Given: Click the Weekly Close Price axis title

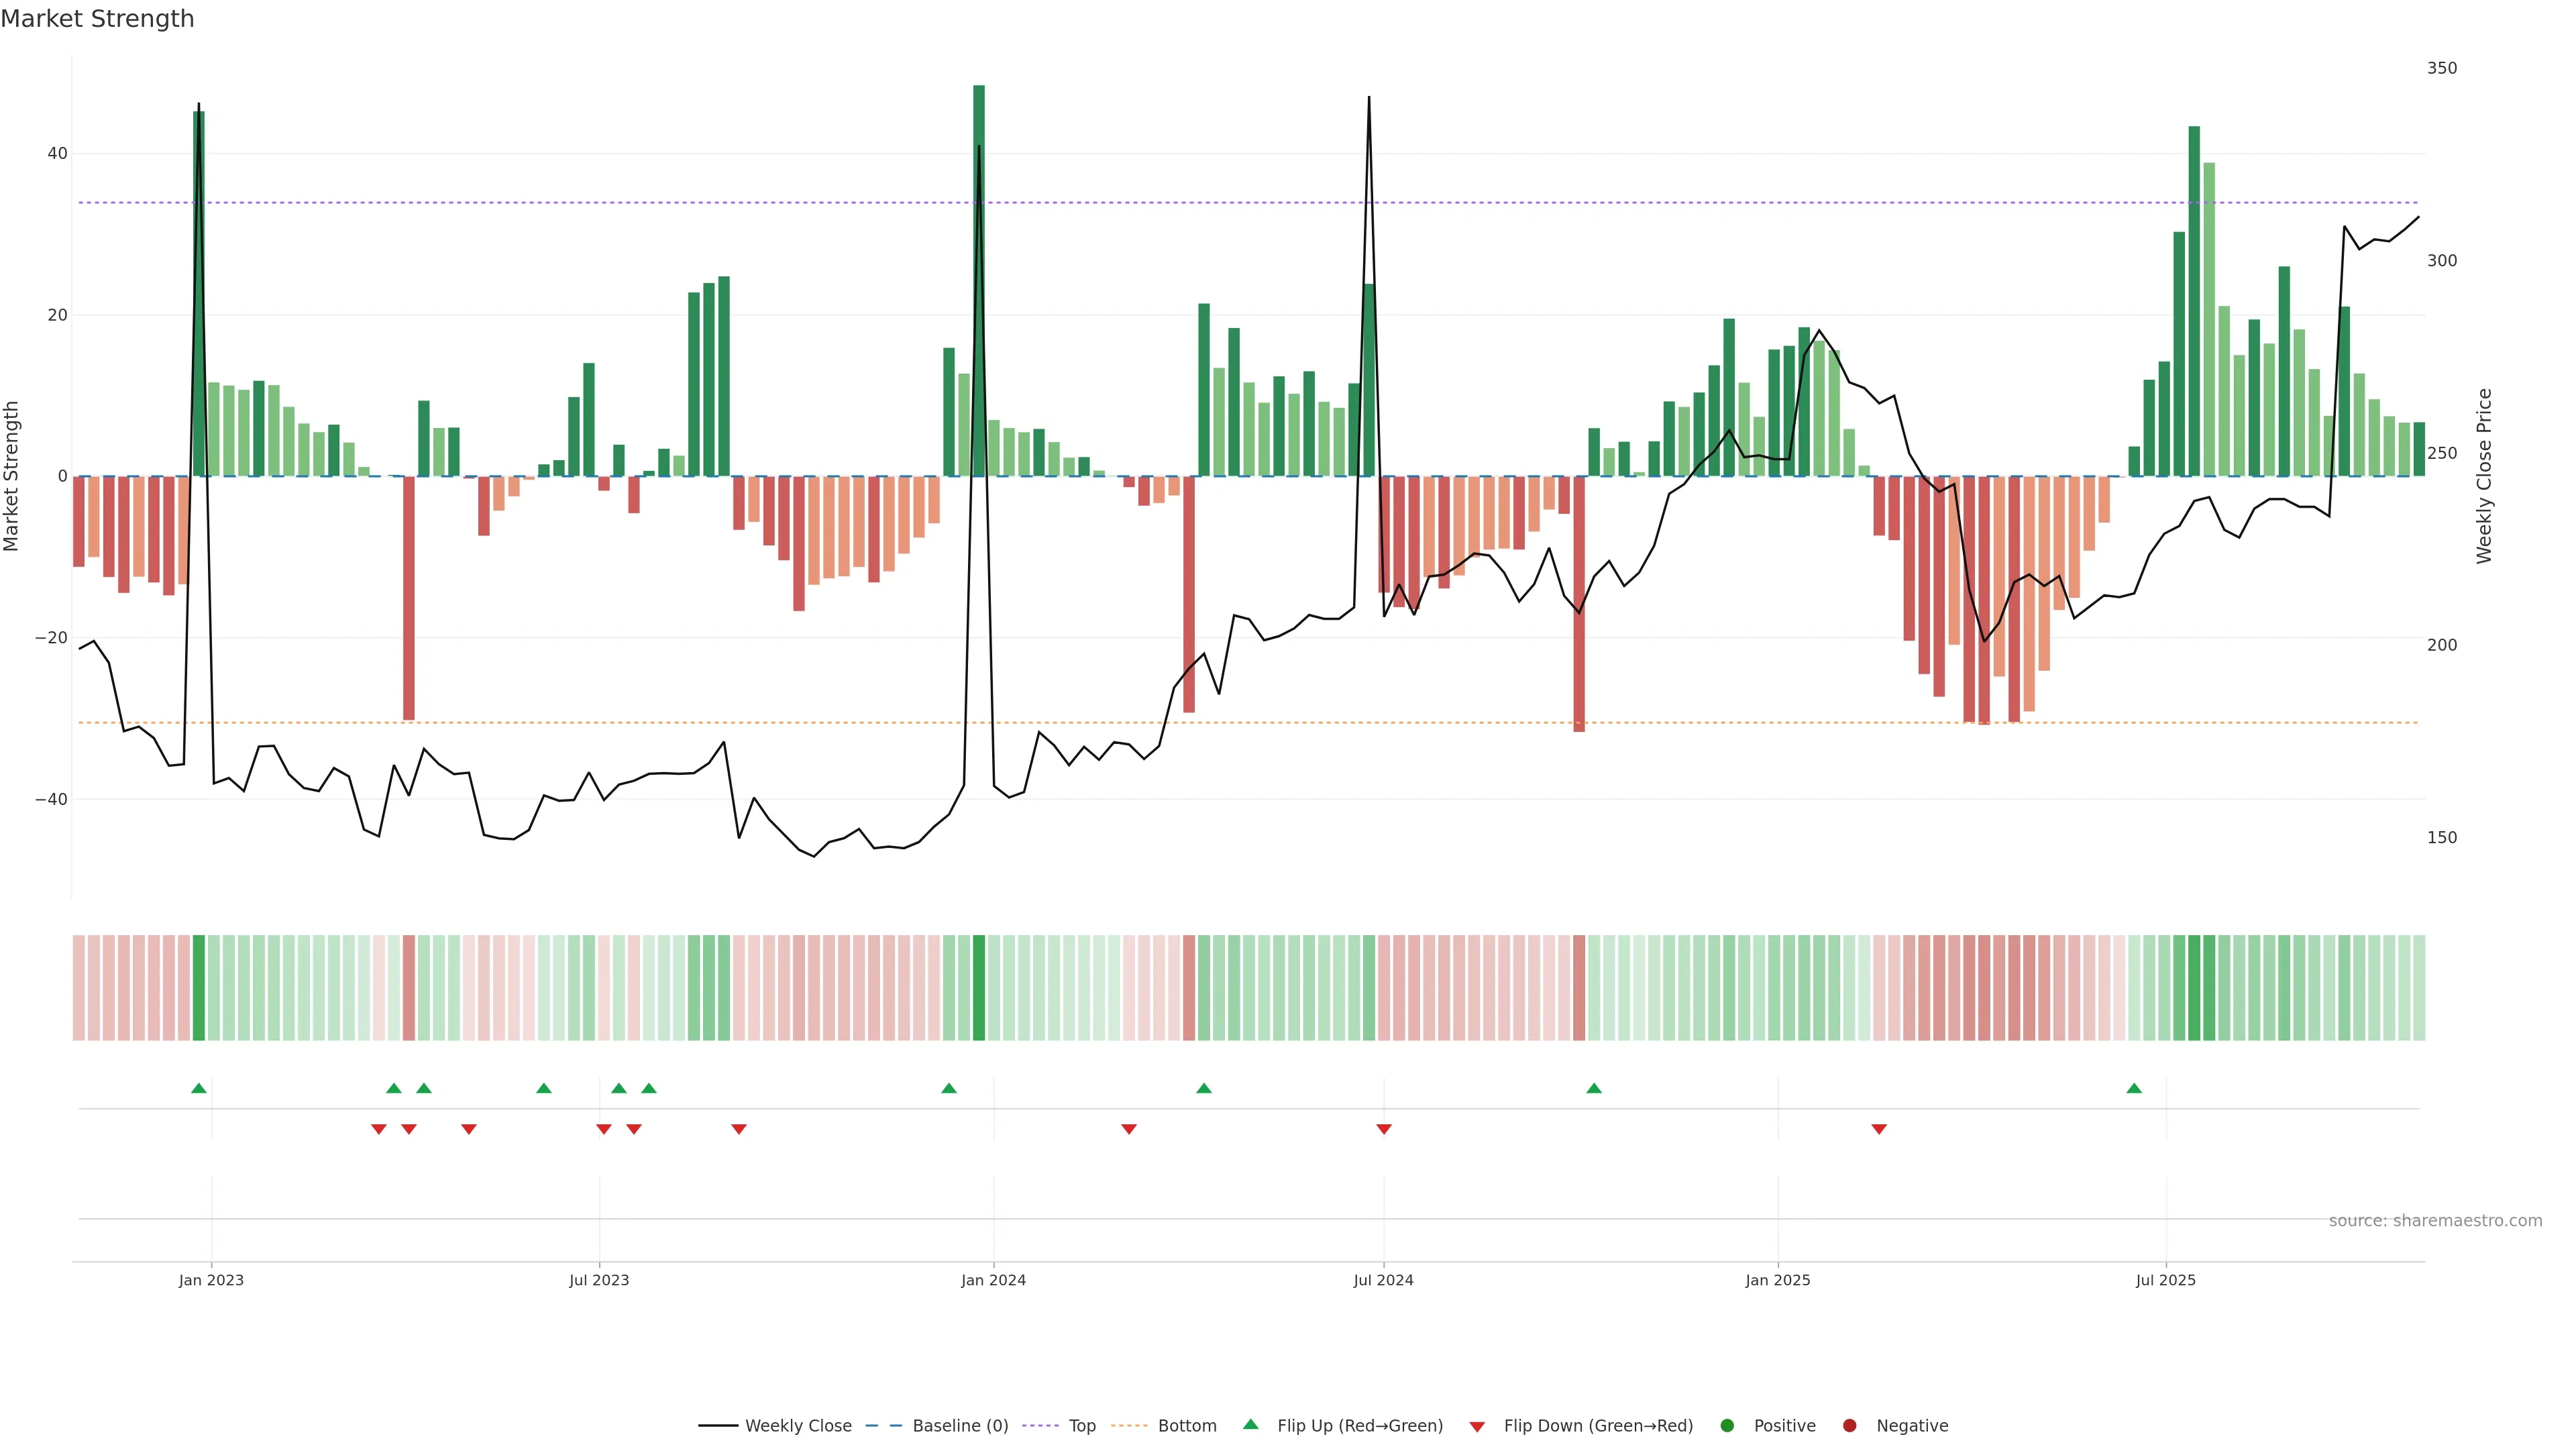Looking at the screenshot, I should click(2485, 476).
